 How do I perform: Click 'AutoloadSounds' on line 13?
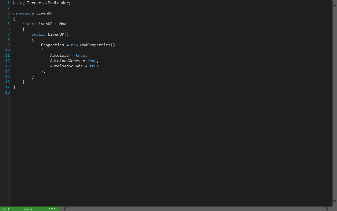pyautogui.click(x=66, y=66)
